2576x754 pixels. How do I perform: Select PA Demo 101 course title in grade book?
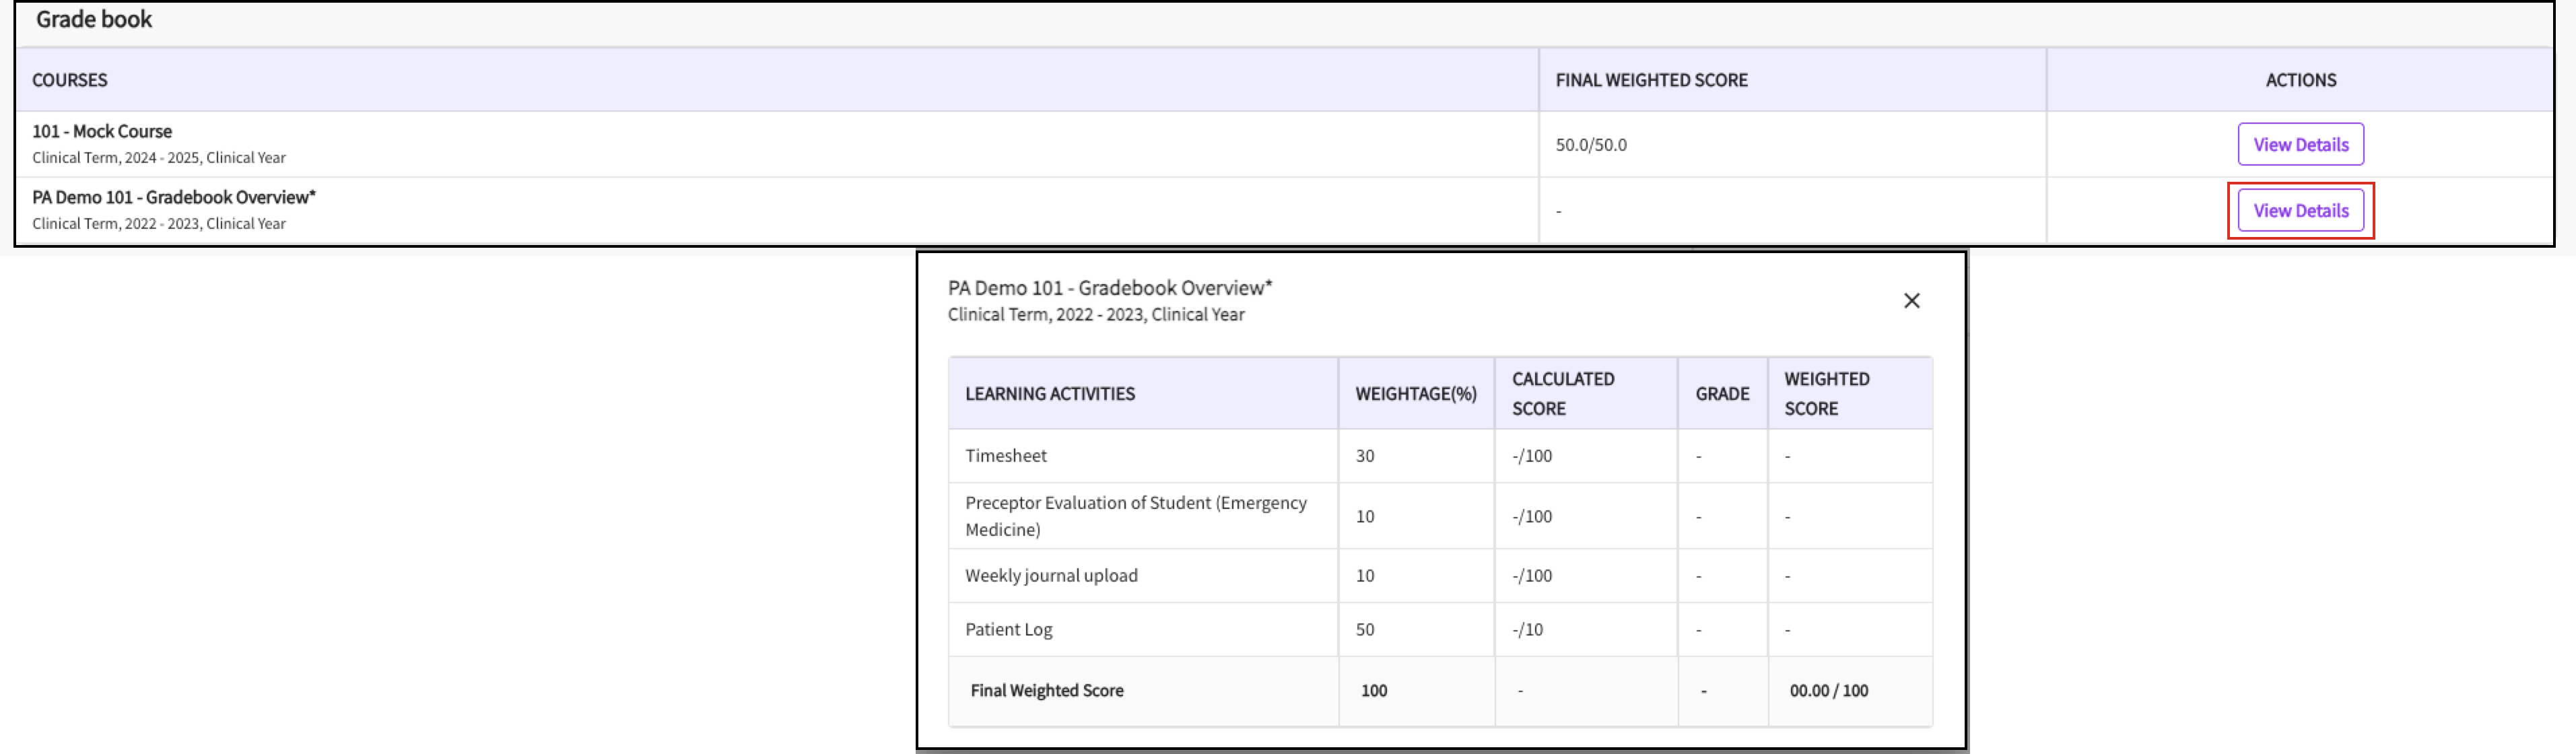pos(173,197)
